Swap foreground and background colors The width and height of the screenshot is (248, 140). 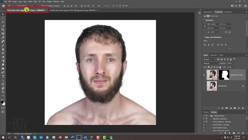pyautogui.click(x=4, y=100)
